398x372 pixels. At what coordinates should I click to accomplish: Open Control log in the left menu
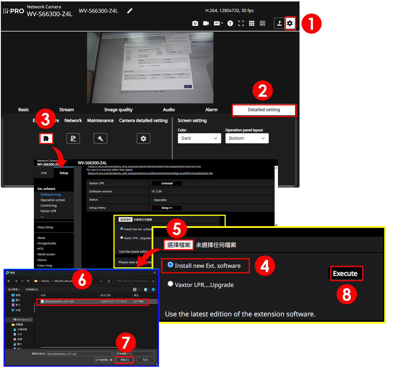pos(49,206)
